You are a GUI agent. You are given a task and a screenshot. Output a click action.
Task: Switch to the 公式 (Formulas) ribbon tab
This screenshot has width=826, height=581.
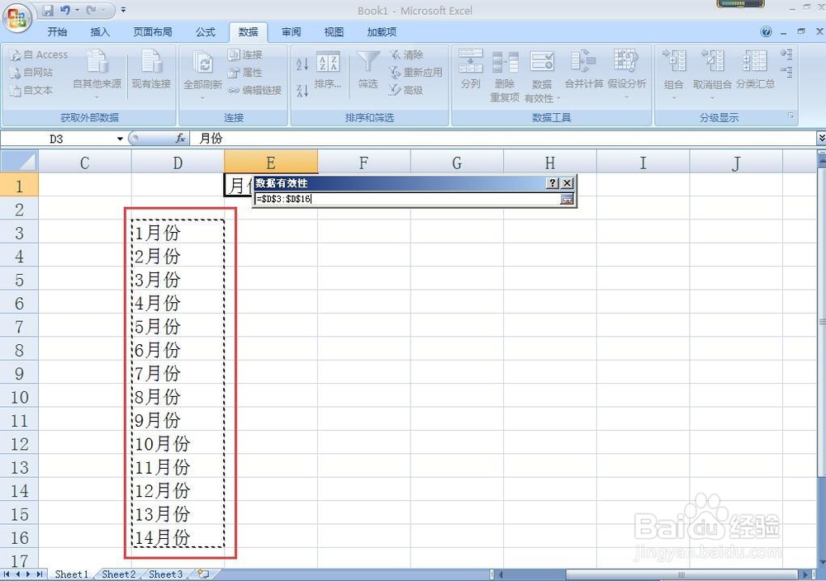pyautogui.click(x=205, y=32)
